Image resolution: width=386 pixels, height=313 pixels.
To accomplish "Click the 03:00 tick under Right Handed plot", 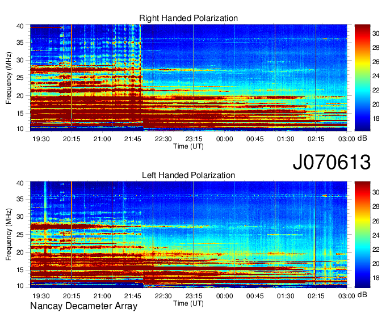I will point(347,139).
